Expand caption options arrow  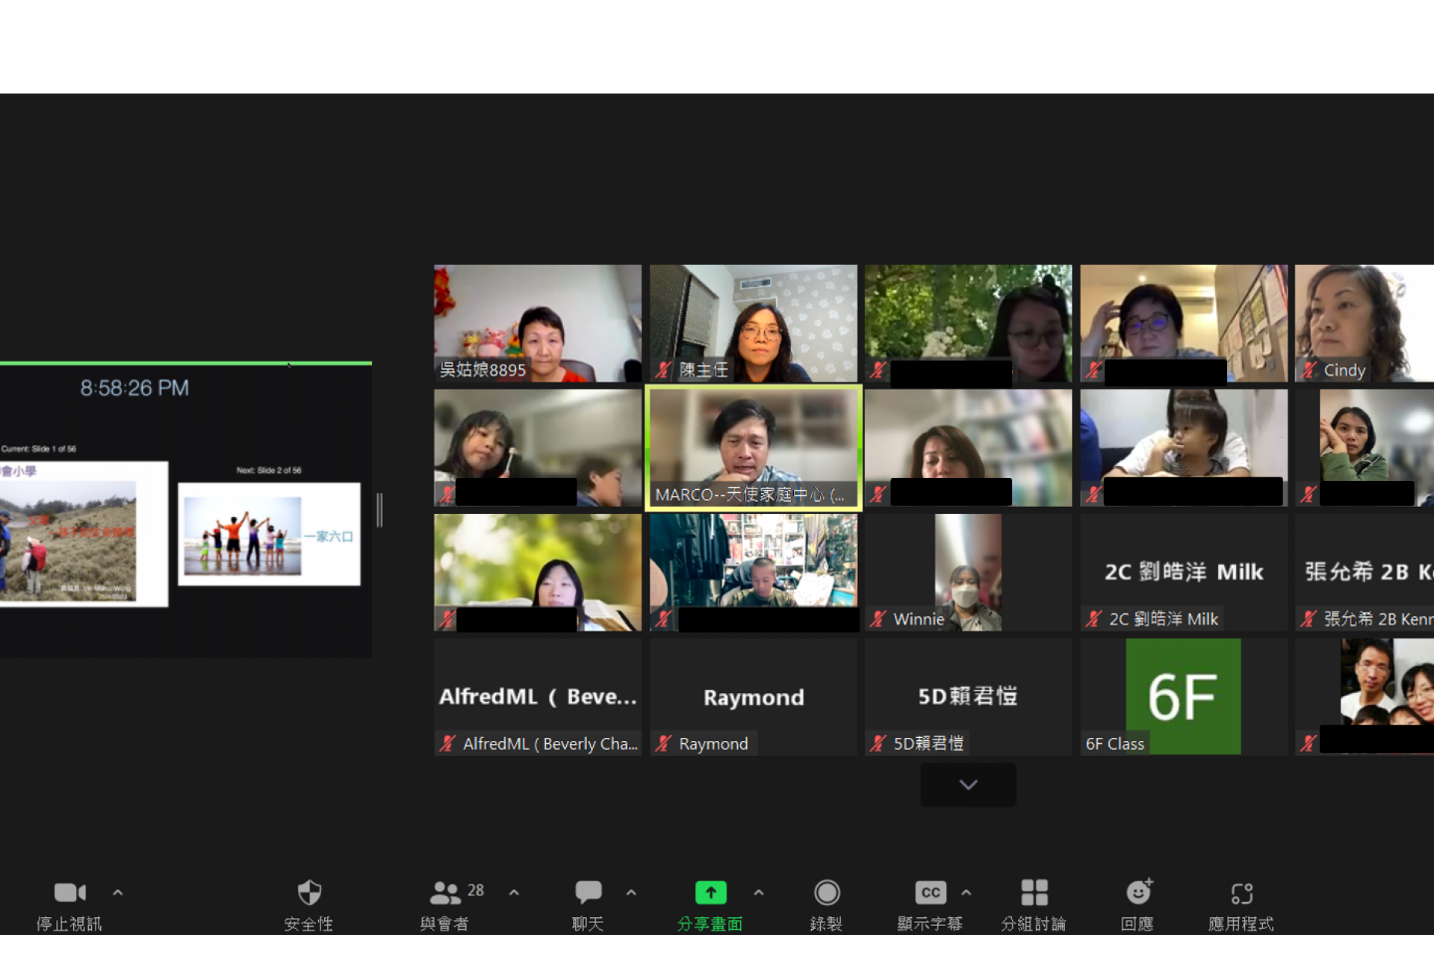click(x=966, y=892)
